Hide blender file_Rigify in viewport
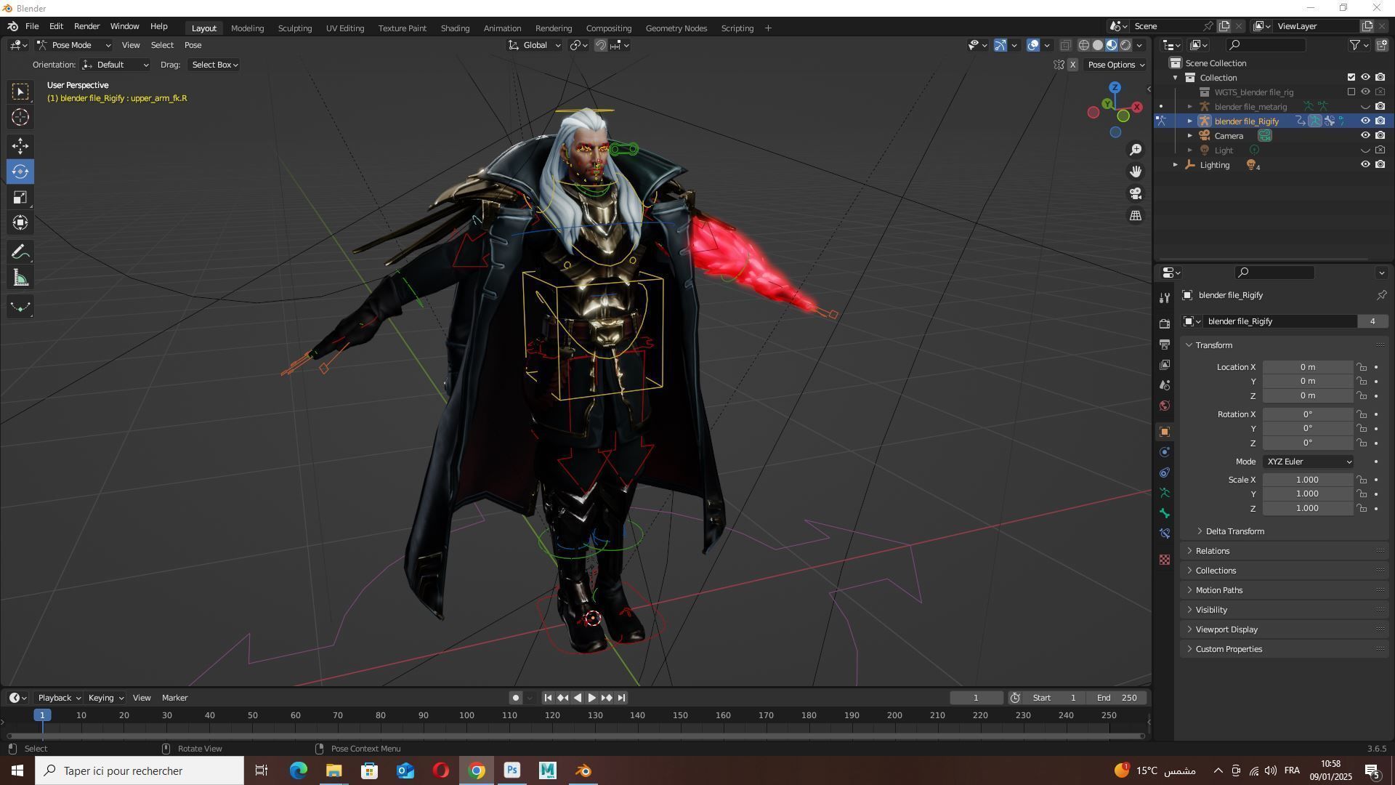1395x785 pixels. pyautogui.click(x=1365, y=121)
